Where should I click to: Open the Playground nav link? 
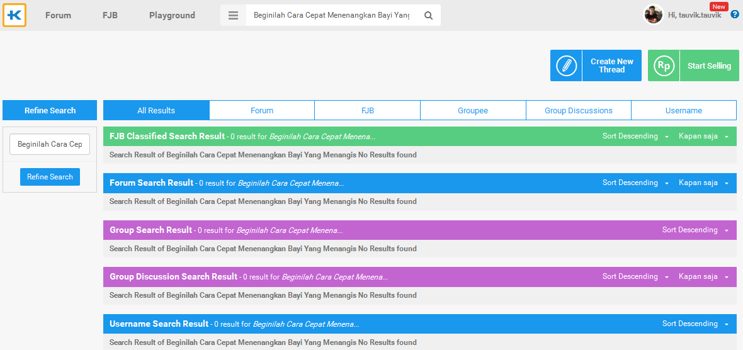pyautogui.click(x=172, y=15)
